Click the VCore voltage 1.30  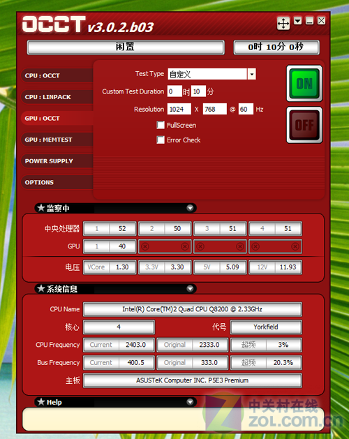coord(122,267)
